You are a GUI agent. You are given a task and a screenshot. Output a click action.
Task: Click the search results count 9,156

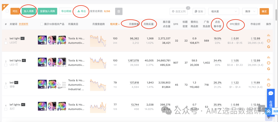pyautogui.click(x=107, y=11)
